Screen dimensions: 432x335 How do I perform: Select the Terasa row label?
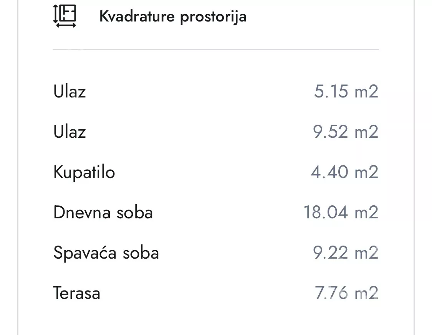click(76, 293)
